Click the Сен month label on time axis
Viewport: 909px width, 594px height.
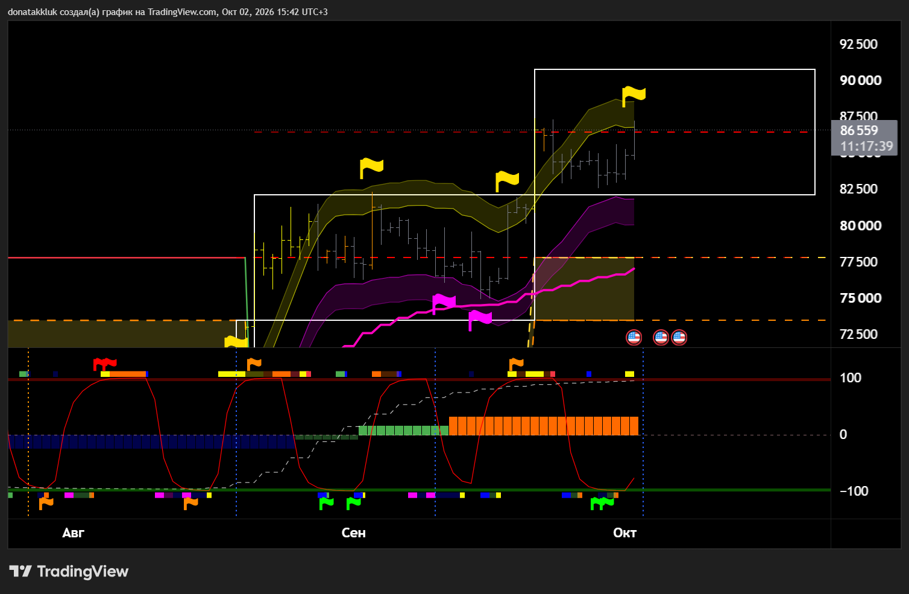click(x=353, y=532)
